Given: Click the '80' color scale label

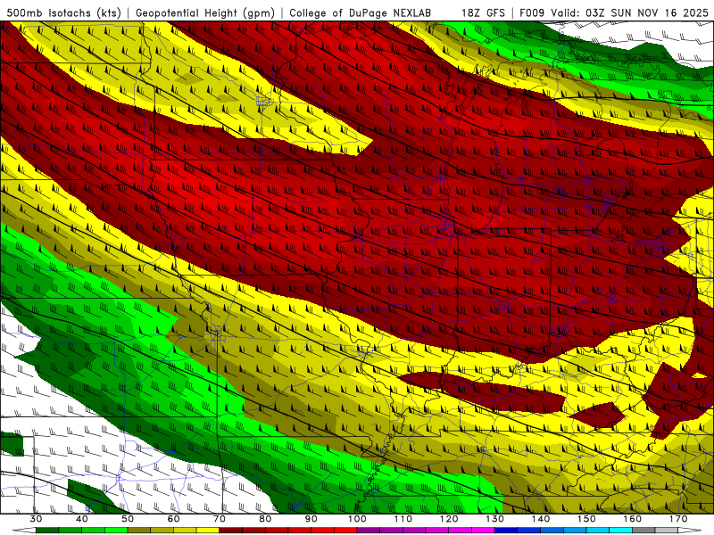Looking at the screenshot, I should 265,519.
